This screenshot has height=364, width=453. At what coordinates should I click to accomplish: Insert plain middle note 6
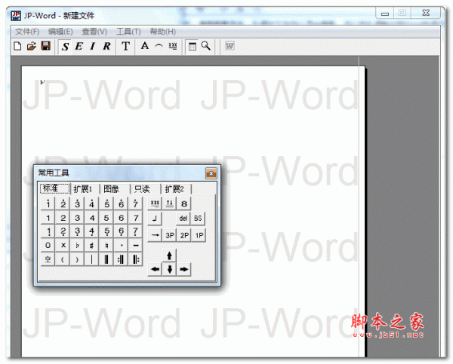point(121,218)
